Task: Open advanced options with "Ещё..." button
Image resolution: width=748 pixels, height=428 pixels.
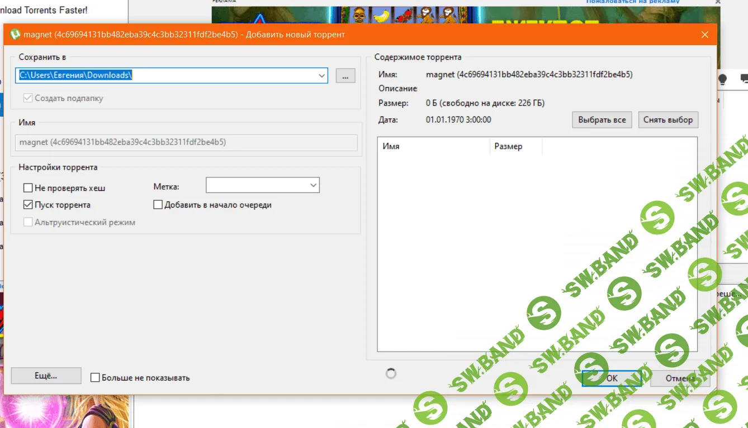Action: [x=46, y=376]
